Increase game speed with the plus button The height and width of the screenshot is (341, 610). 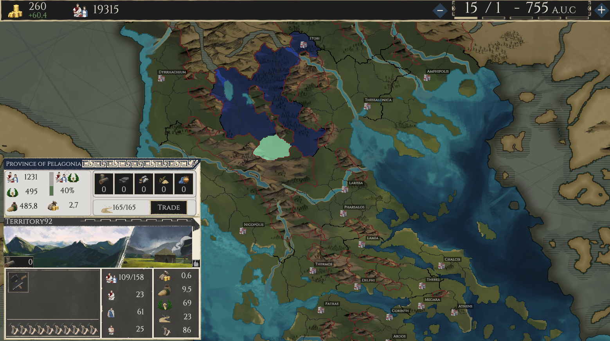pyautogui.click(x=601, y=10)
